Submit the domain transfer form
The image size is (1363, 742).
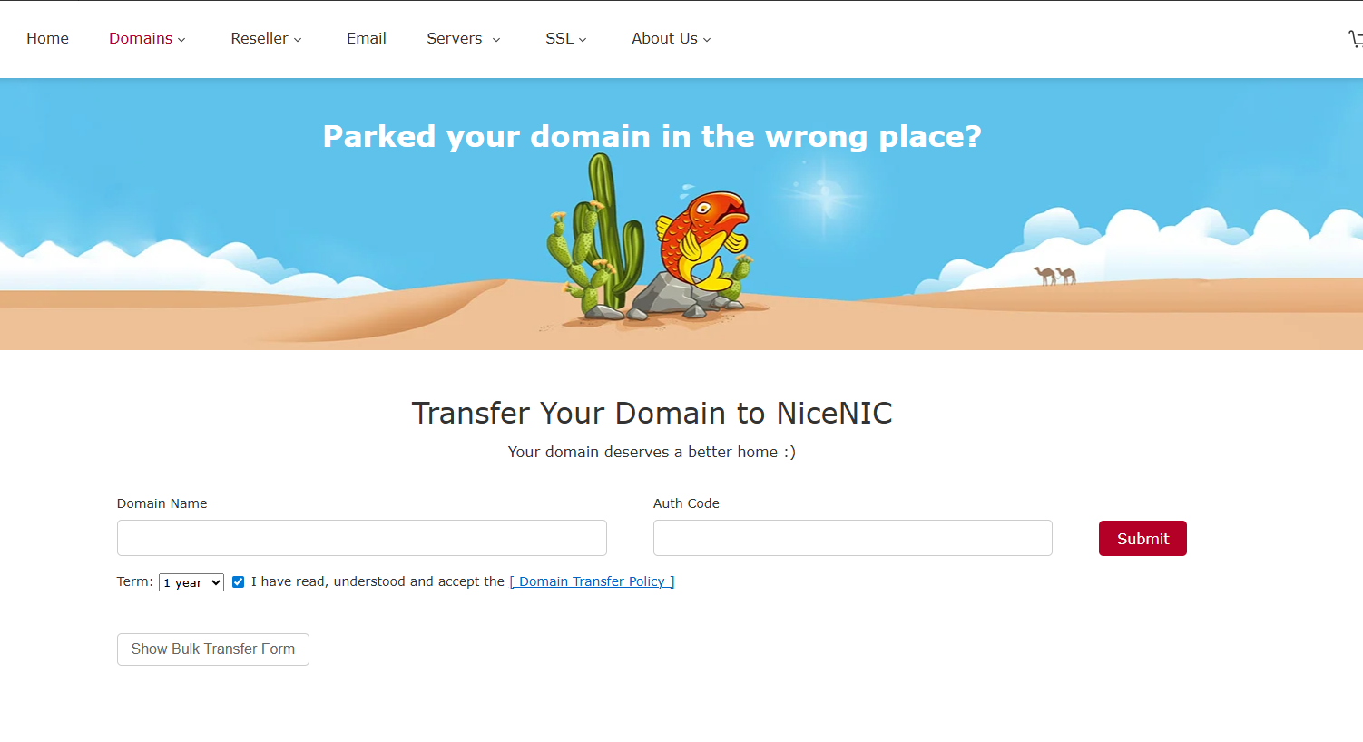1142,538
